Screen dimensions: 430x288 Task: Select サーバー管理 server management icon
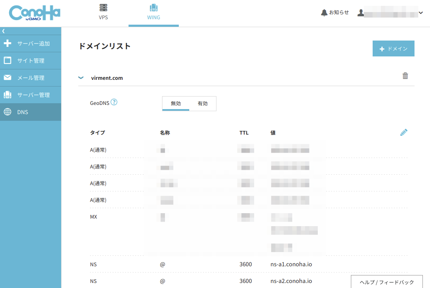[x=31, y=94]
